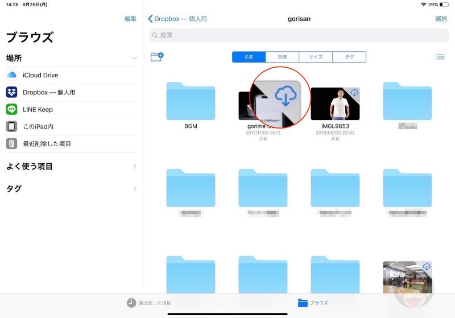
Task: Open このiPad内 location
Action: point(71,126)
